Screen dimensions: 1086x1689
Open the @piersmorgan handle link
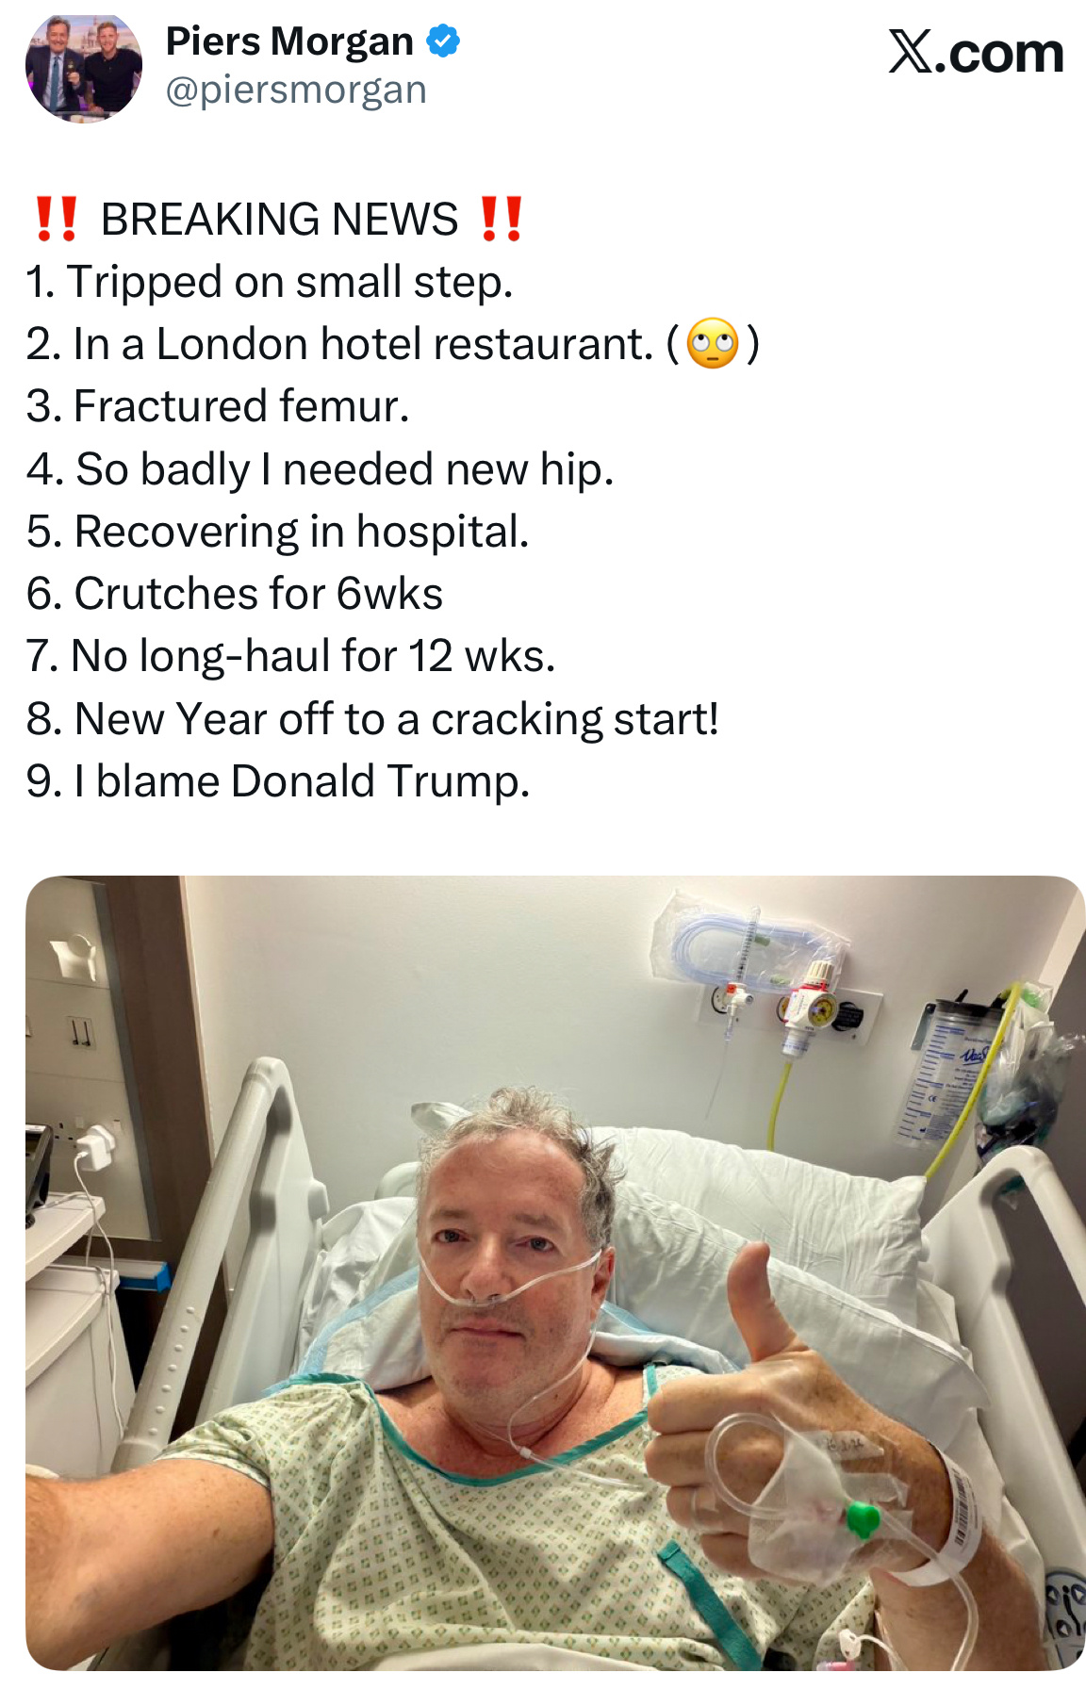click(296, 90)
